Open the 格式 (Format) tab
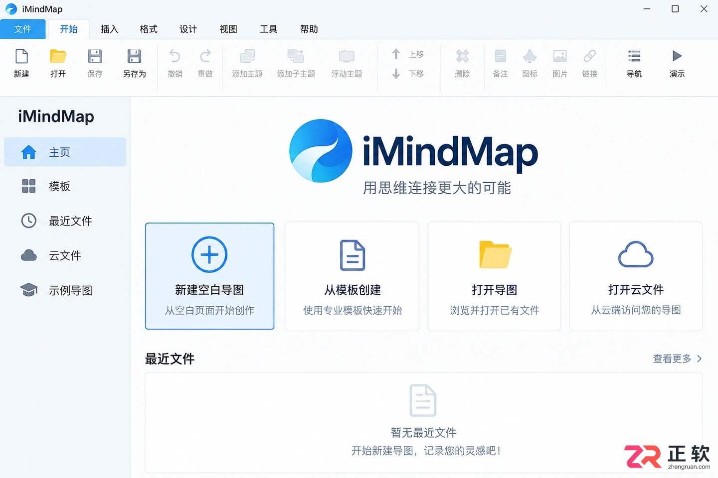The height and width of the screenshot is (478, 718). [x=149, y=29]
